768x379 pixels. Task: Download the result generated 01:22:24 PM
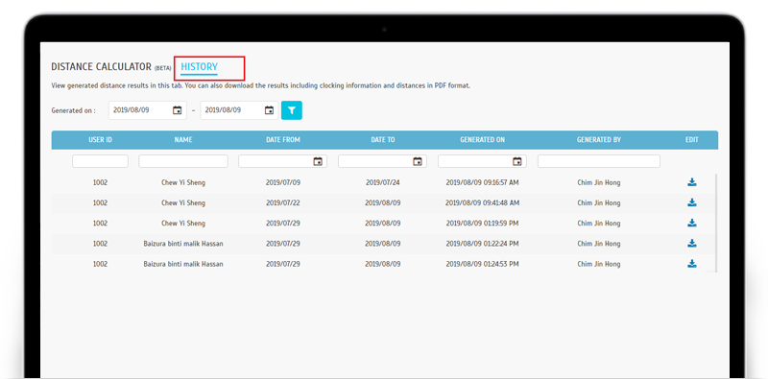click(x=691, y=244)
